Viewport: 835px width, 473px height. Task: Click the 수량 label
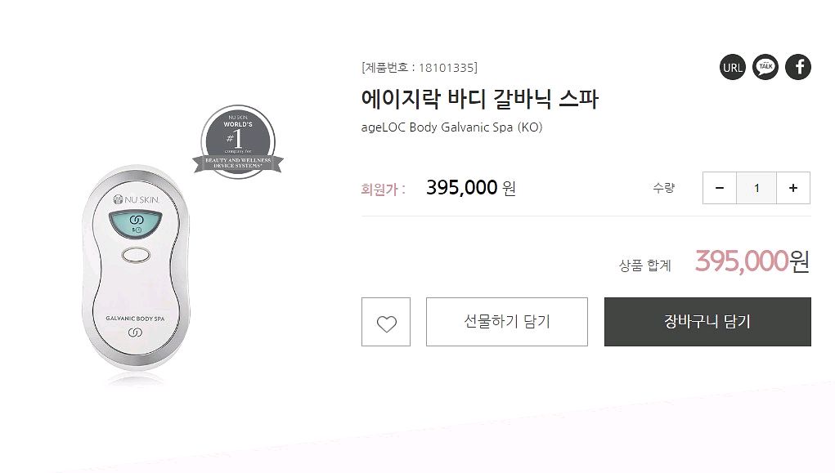(663, 188)
